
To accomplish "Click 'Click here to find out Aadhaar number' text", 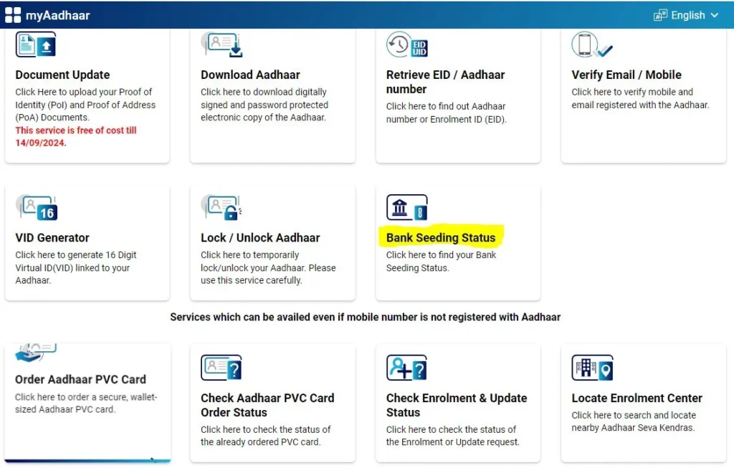I will 446,113.
